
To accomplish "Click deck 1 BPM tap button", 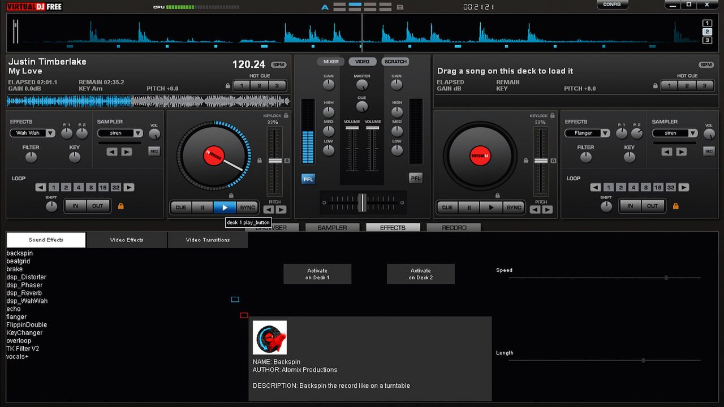I will (x=279, y=65).
